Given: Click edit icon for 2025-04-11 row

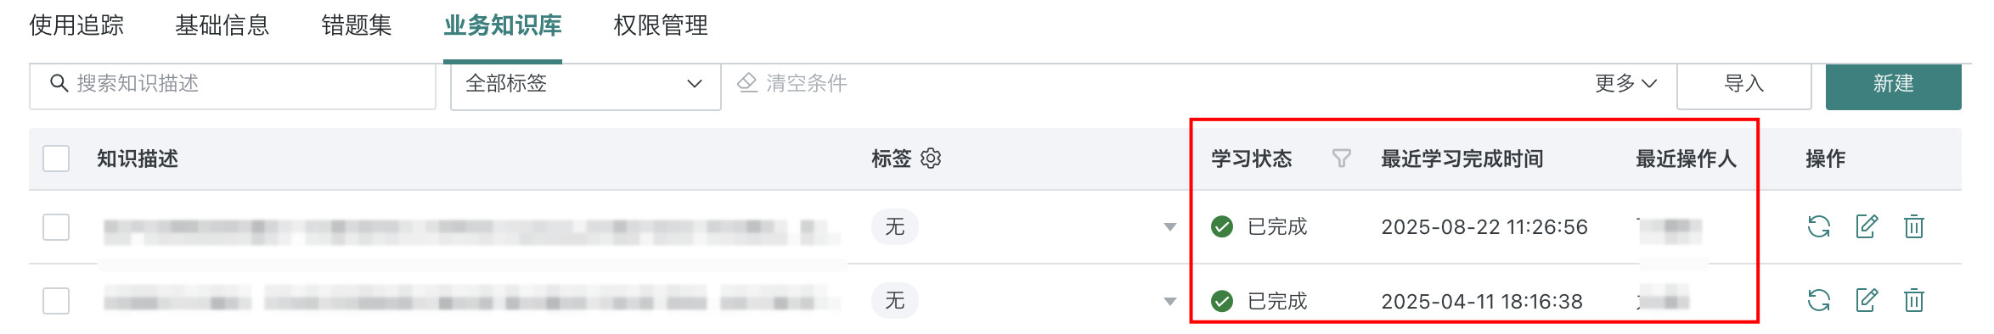Looking at the screenshot, I should click(1867, 300).
